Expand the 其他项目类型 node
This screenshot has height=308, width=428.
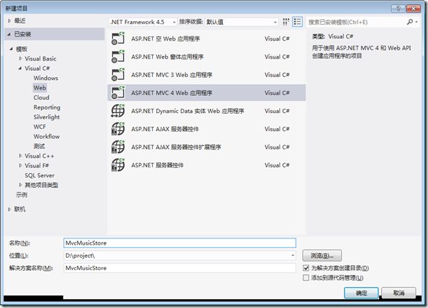(x=20, y=185)
